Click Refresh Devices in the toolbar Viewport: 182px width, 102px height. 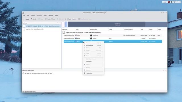point(70,19)
